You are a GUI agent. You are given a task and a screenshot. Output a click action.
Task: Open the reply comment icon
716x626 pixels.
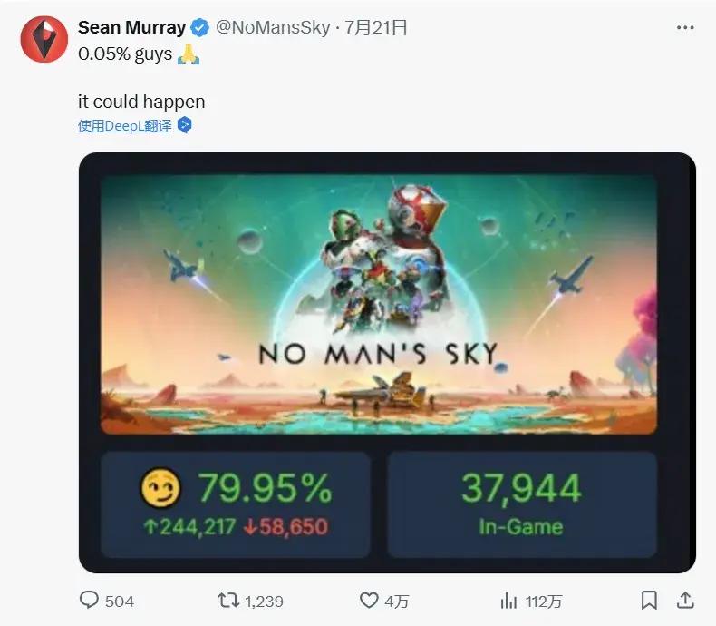[x=90, y=601]
